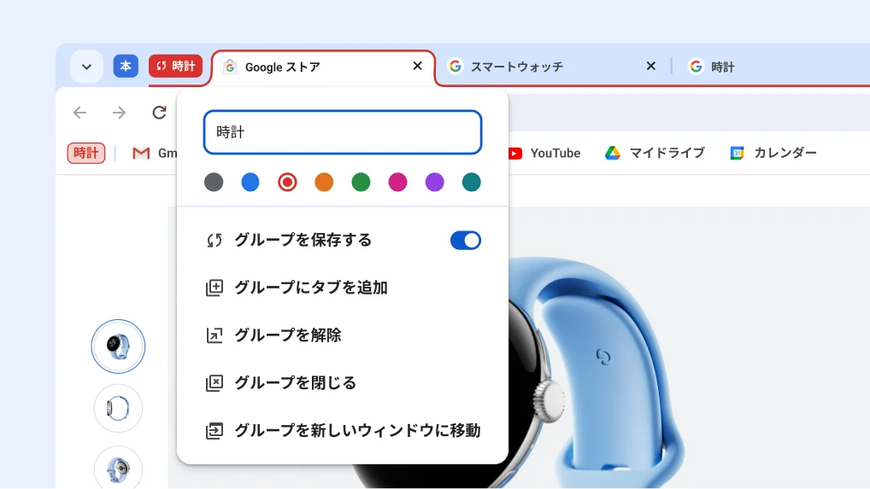Select グループにタブを追加 menu item
This screenshot has height=489, width=870.
[x=343, y=288]
